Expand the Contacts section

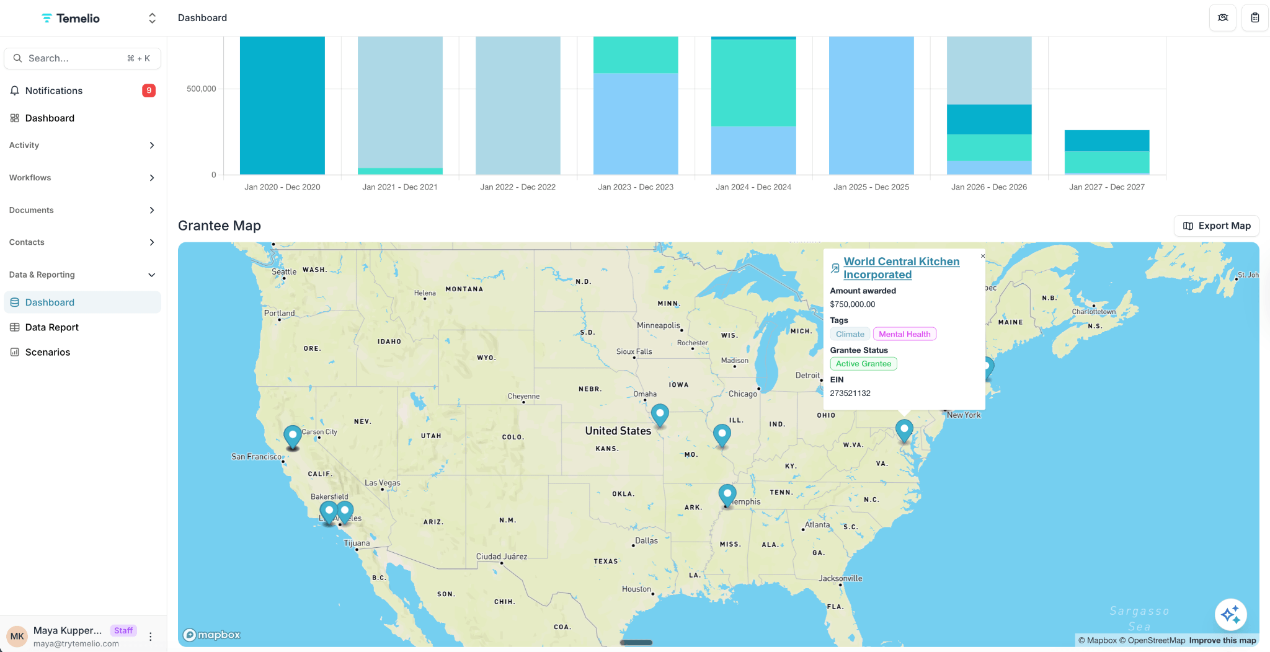pyautogui.click(x=82, y=242)
